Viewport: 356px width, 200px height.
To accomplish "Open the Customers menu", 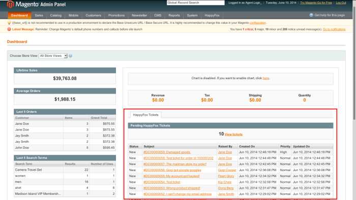I will point(93,15).
